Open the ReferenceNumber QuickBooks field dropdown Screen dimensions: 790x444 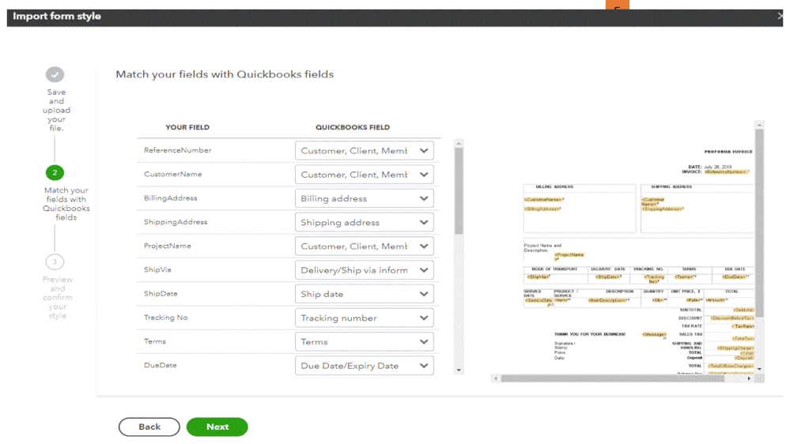pyautogui.click(x=364, y=151)
